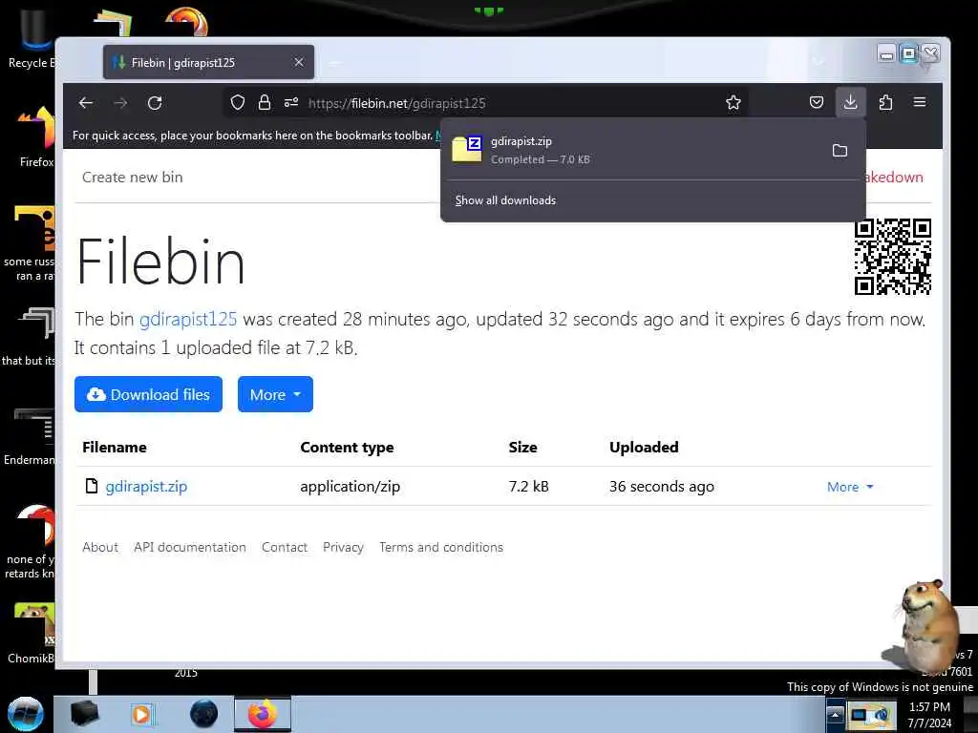The width and height of the screenshot is (978, 733).
Task: Open the About footer link
Action: coord(99,547)
